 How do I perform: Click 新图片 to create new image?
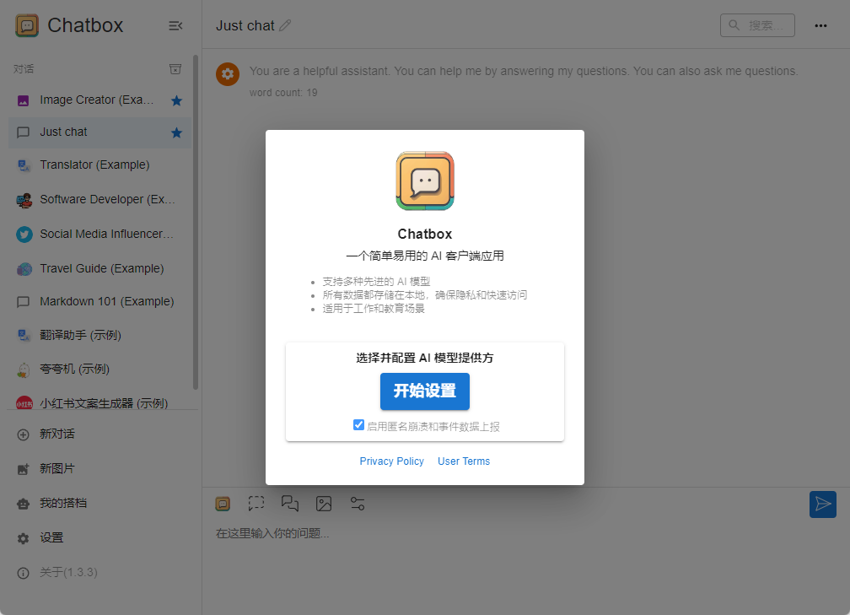[x=100, y=469]
